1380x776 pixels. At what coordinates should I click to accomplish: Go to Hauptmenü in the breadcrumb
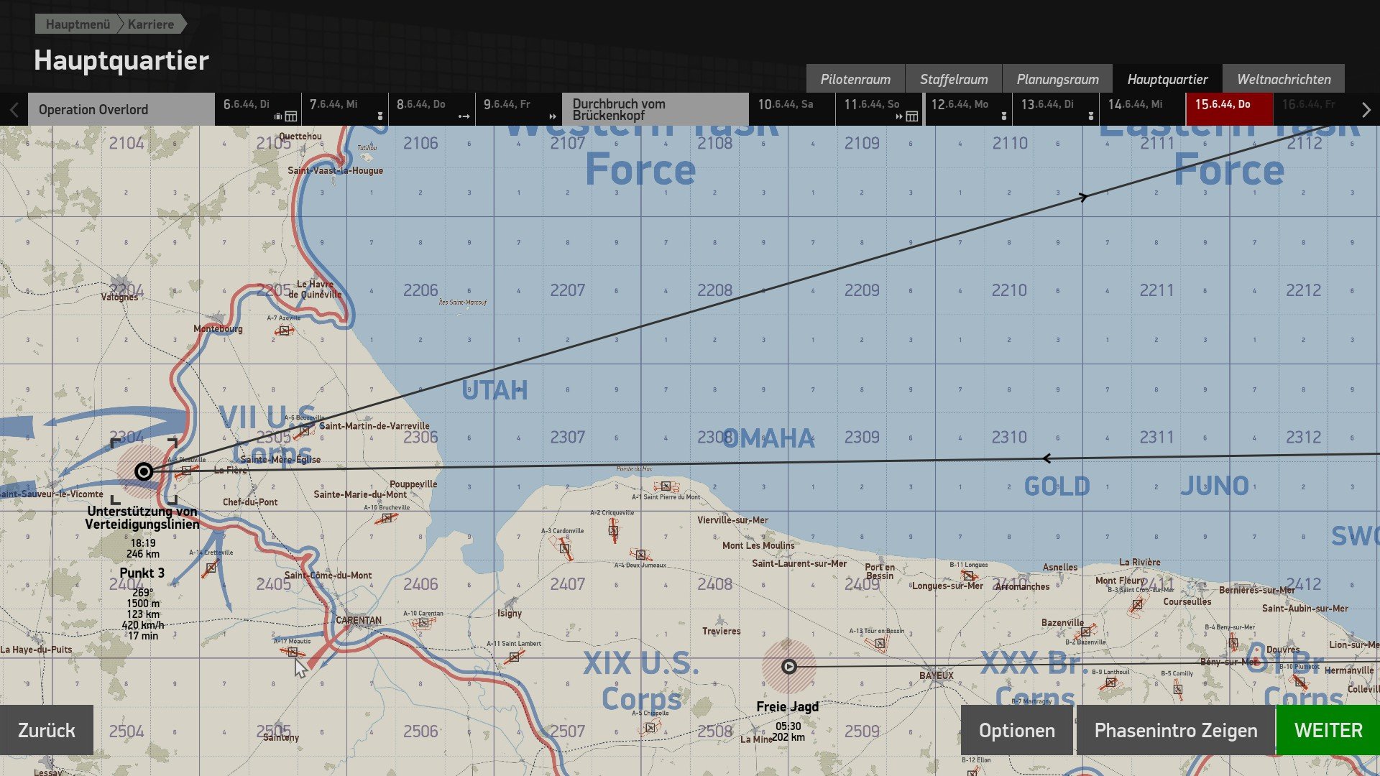point(78,24)
